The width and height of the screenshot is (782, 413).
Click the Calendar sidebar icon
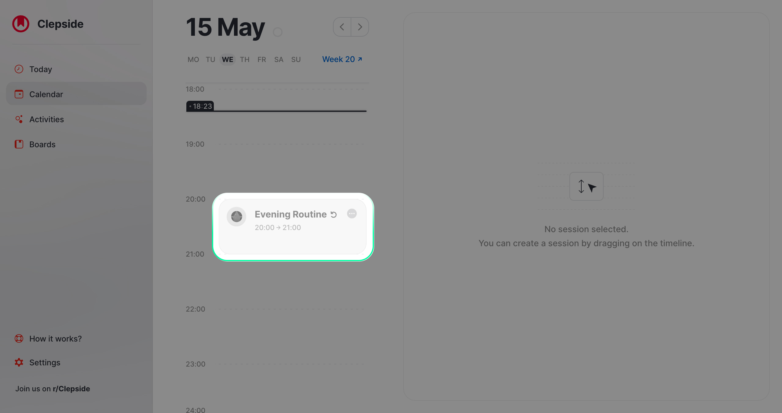point(19,94)
